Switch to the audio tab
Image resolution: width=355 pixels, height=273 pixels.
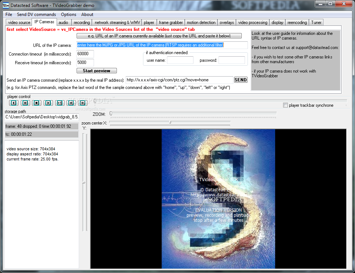(64, 23)
